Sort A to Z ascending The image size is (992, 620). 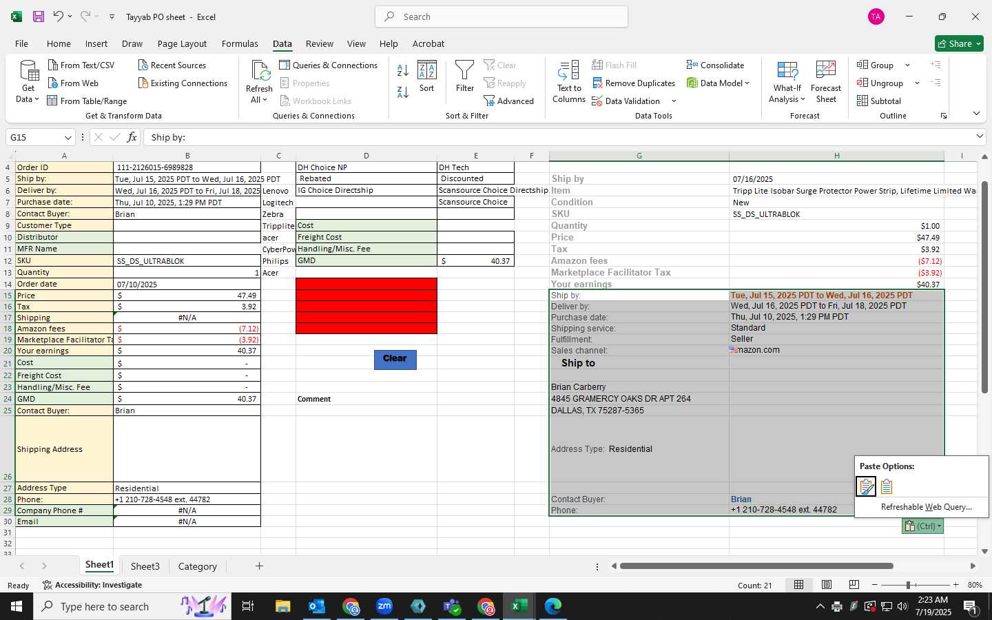pos(403,70)
